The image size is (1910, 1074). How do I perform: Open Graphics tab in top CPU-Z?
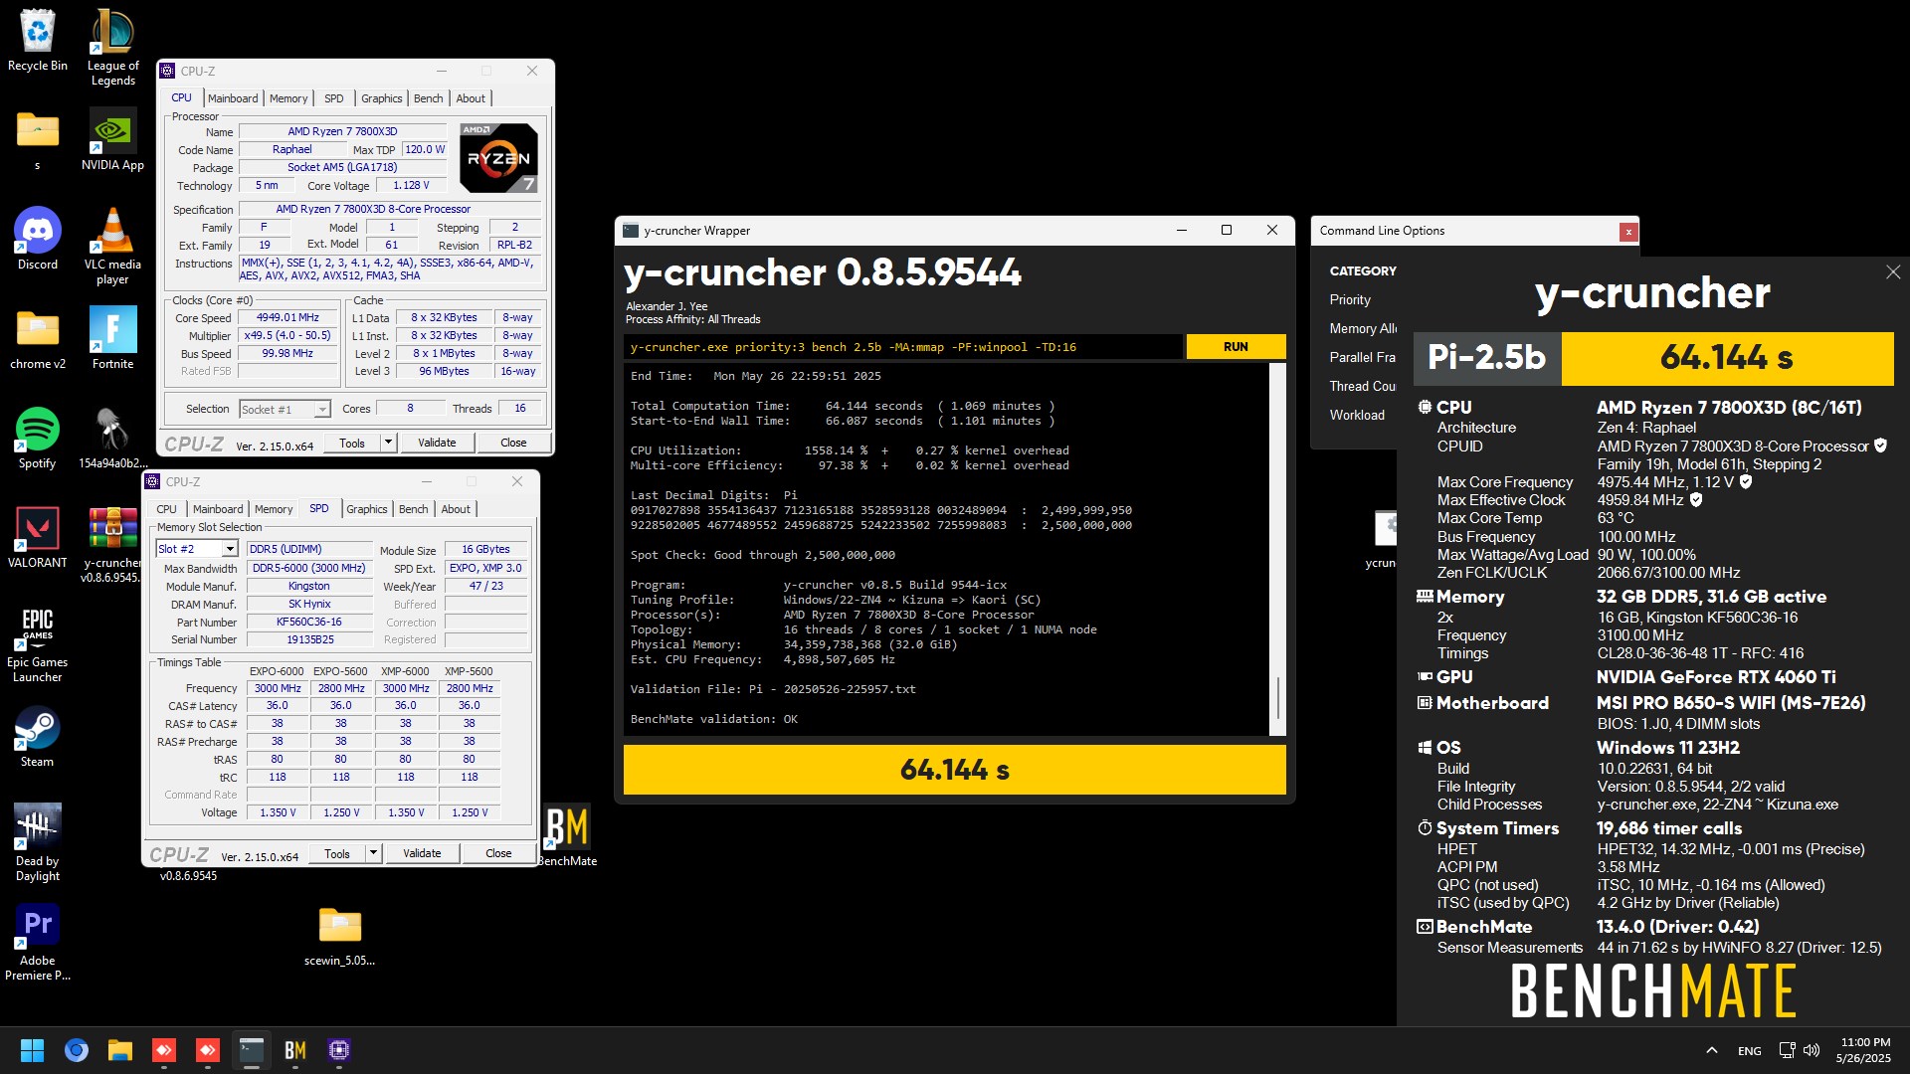tap(382, 98)
